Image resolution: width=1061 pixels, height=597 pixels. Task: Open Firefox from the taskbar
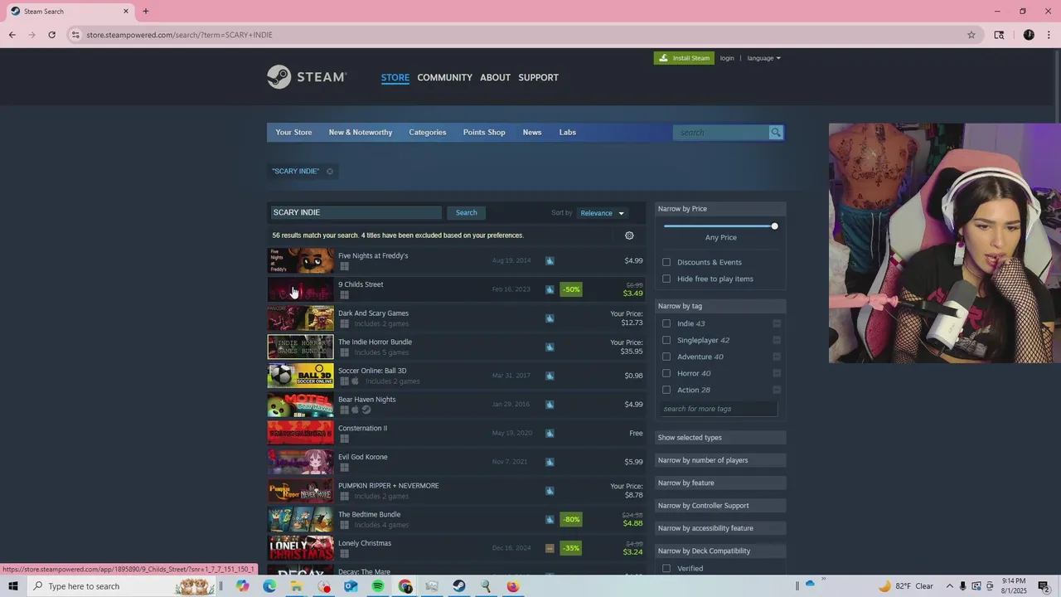click(513, 586)
